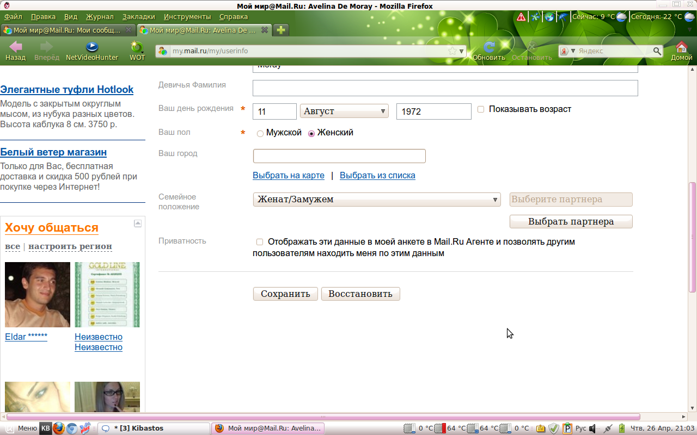Click the red warning triangle icon

[521, 17]
